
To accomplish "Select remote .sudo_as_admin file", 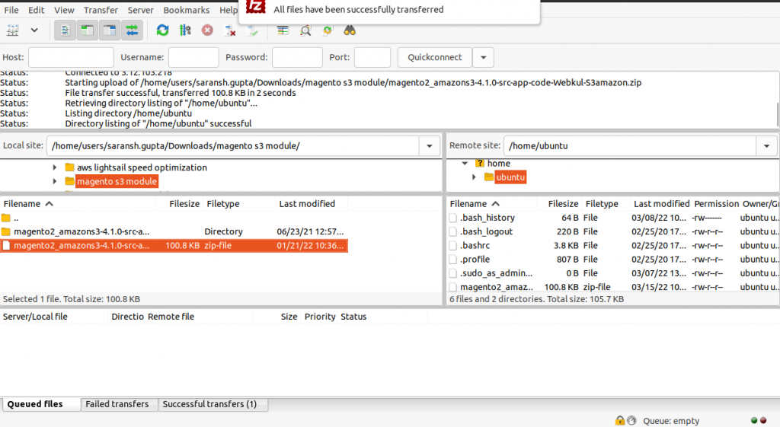I will 613,273.
